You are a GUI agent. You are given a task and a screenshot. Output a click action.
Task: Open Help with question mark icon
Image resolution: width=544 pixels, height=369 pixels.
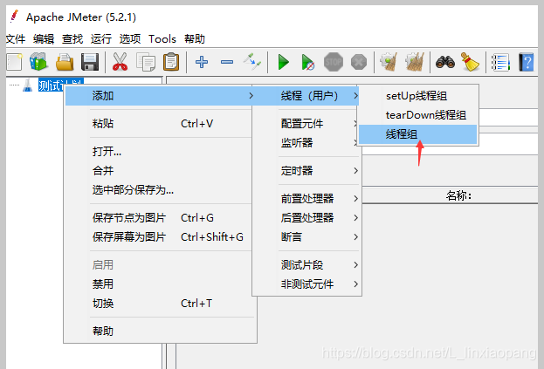[x=527, y=62]
